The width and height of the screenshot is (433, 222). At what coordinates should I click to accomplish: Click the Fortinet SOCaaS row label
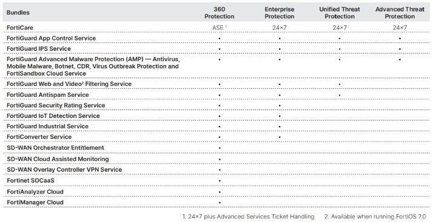coord(30,181)
